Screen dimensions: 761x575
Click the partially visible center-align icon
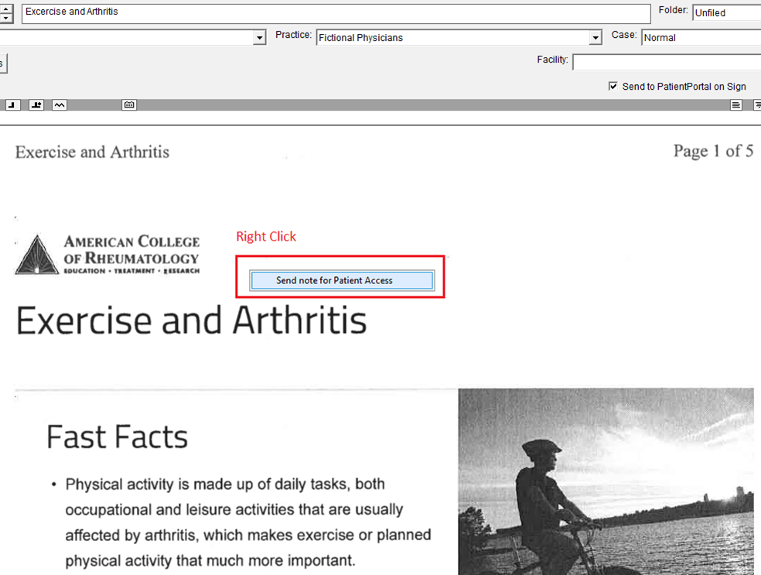pyautogui.click(x=757, y=105)
